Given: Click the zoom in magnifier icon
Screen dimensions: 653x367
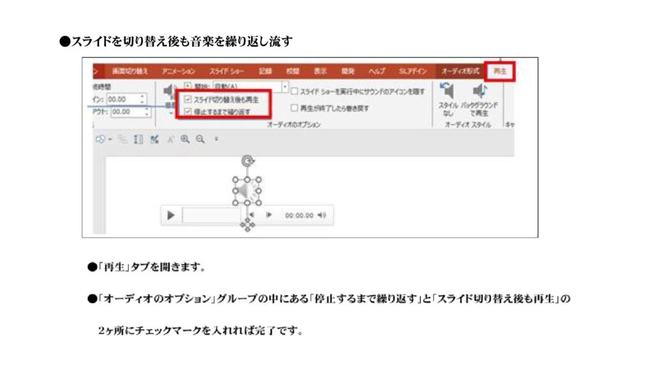Looking at the screenshot, I should click(x=185, y=139).
